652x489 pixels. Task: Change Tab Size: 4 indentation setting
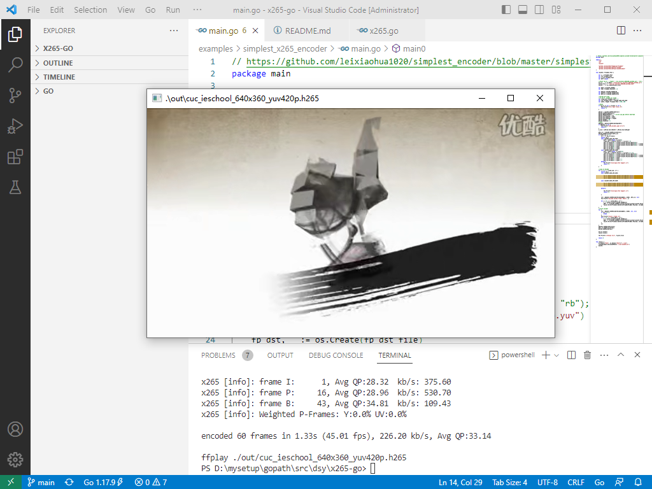(x=509, y=483)
